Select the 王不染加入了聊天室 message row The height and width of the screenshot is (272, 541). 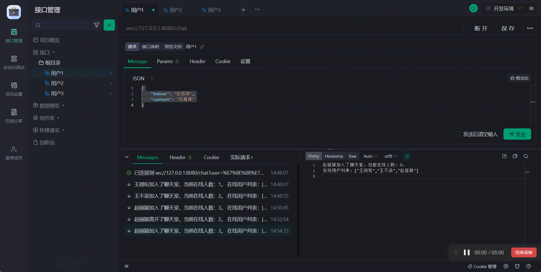coord(207,196)
